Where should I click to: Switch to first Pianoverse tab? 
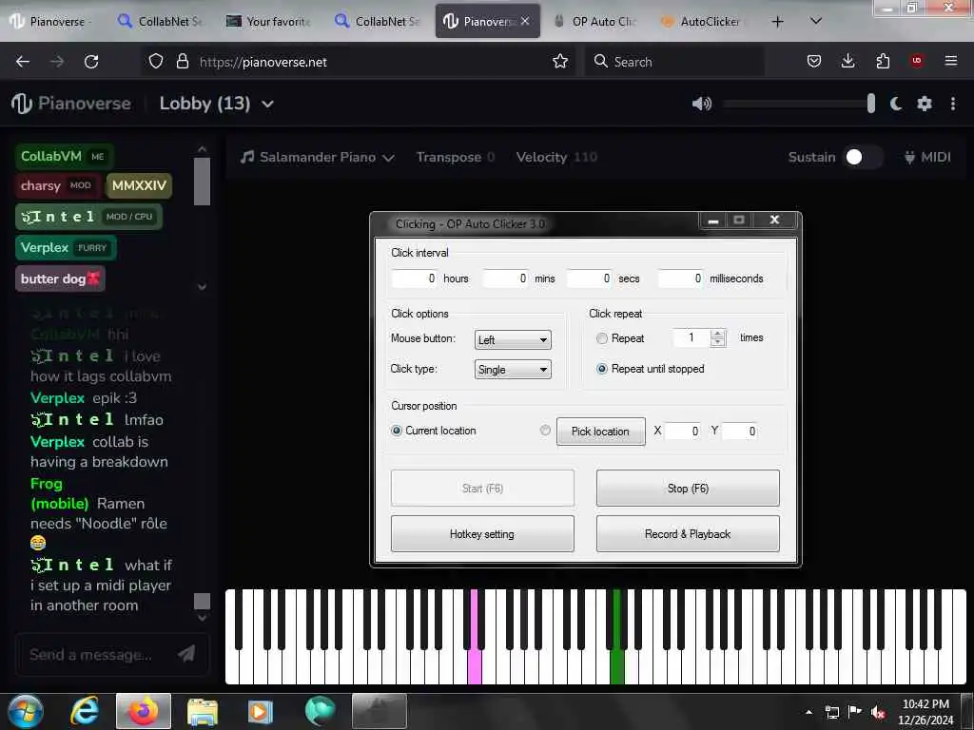point(51,22)
